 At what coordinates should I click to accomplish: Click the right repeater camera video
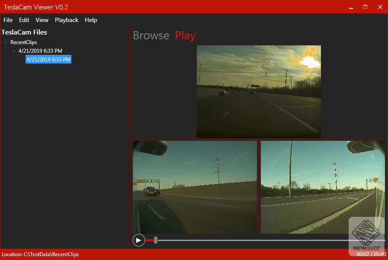tap(323, 187)
